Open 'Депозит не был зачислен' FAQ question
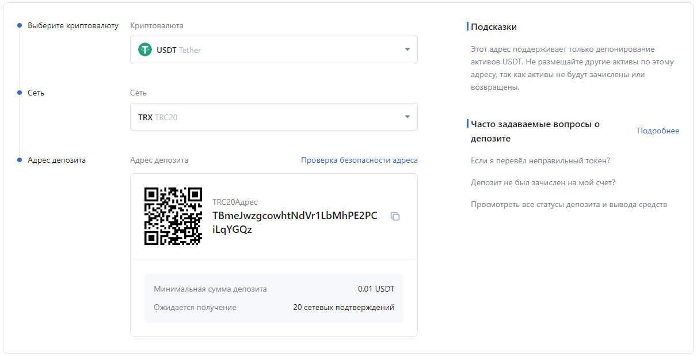This screenshot has width=697, height=356. [543, 183]
